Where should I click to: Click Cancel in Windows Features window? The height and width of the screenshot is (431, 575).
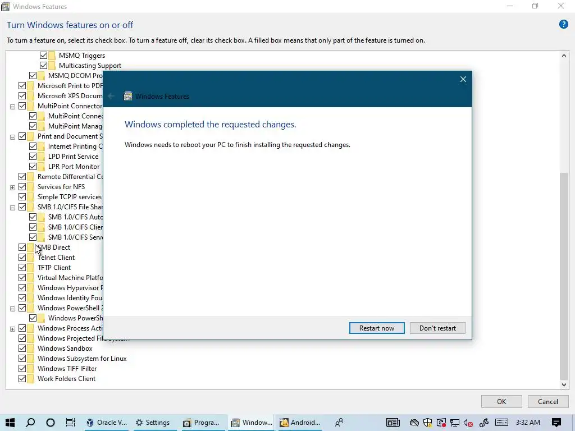coord(548,402)
